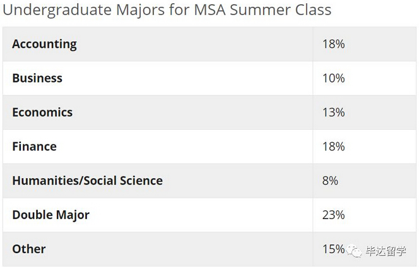Click the WeChat logo watermark icon
419x267 pixels.
pos(355,251)
